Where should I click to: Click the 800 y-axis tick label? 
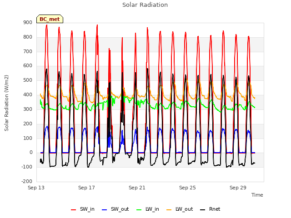click(x=28, y=37)
